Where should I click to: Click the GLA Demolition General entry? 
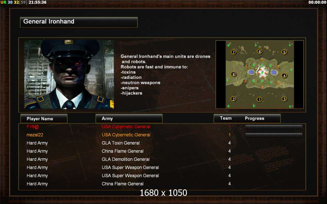point(126,159)
